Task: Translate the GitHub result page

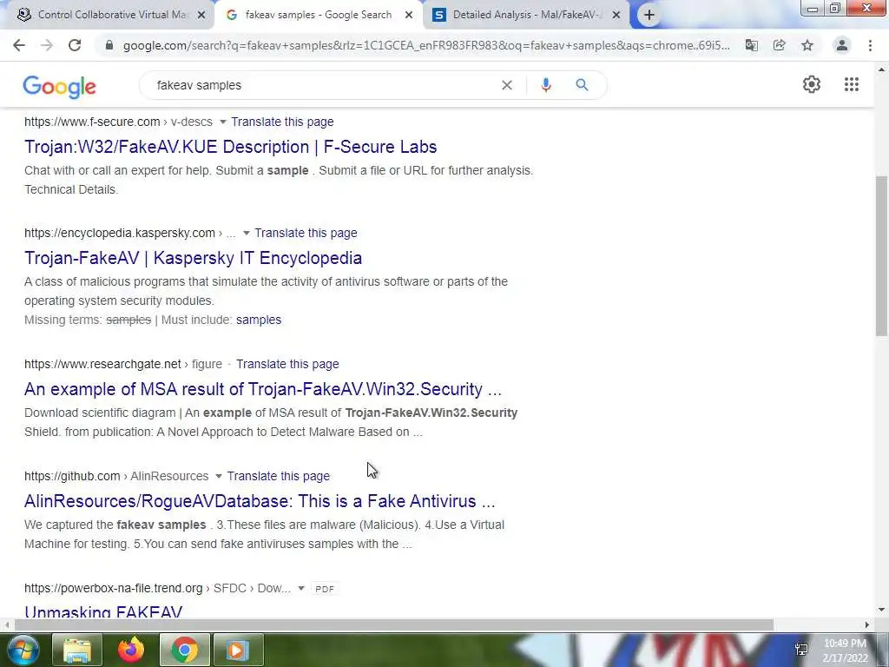Action: 279,477
